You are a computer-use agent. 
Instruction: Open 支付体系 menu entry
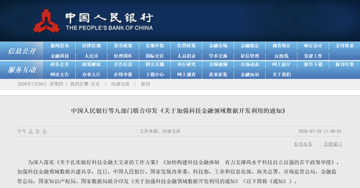coord(345,46)
